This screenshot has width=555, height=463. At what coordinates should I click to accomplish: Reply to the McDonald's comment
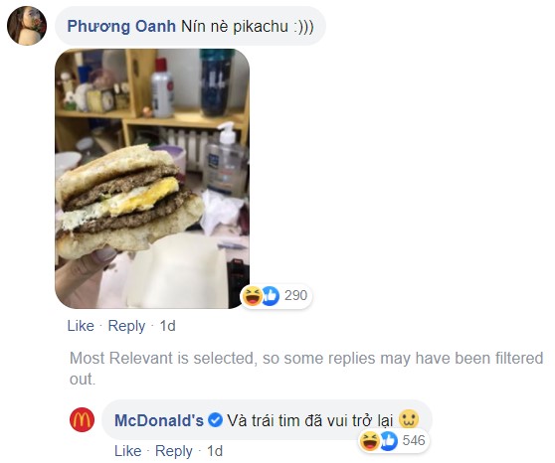174,451
